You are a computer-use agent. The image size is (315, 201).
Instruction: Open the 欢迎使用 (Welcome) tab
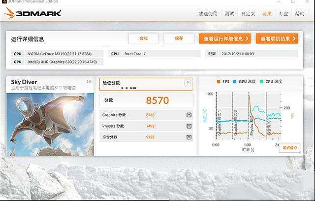point(208,14)
